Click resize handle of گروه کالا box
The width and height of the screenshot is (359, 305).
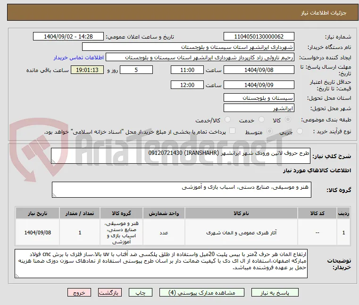pos(54,195)
